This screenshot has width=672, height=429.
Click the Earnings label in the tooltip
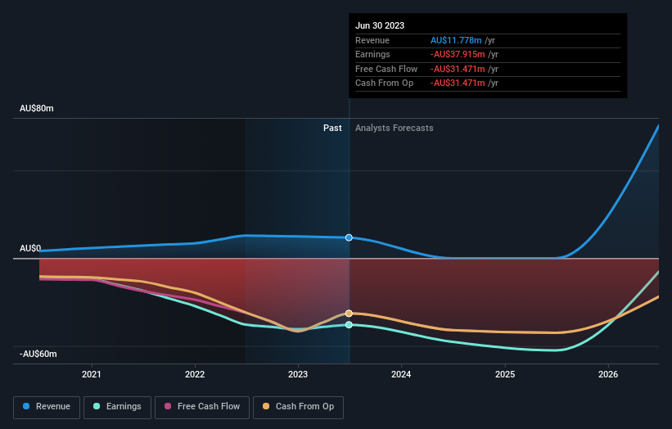point(373,54)
